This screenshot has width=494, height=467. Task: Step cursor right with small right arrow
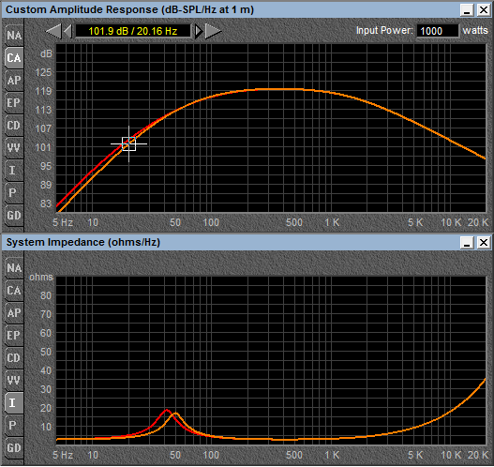point(199,31)
